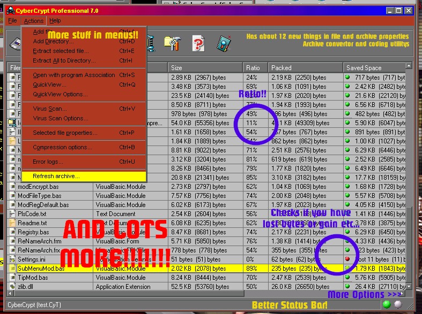The width and height of the screenshot is (422, 314).
Task: Open help via red question mark icon
Action: point(198,43)
